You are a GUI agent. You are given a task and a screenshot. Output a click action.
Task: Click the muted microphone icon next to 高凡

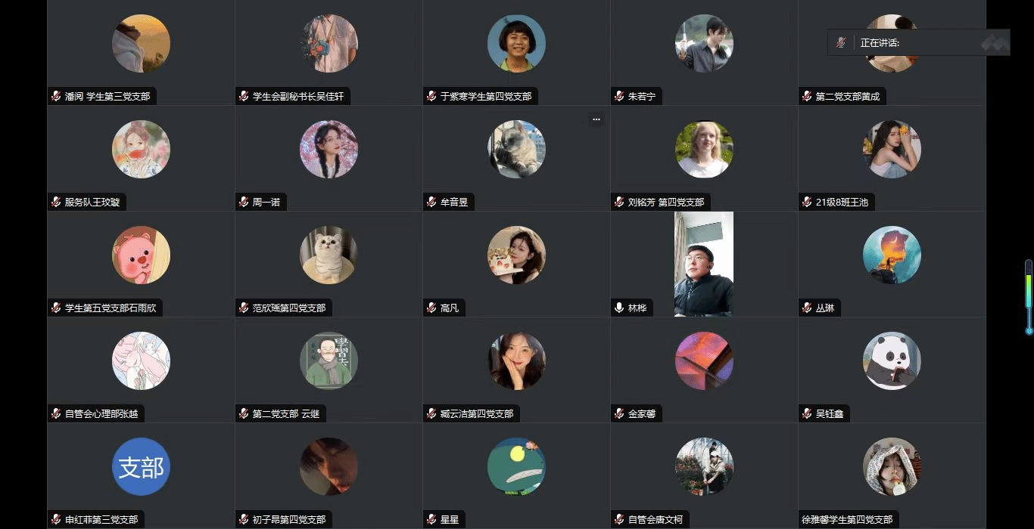[431, 308]
